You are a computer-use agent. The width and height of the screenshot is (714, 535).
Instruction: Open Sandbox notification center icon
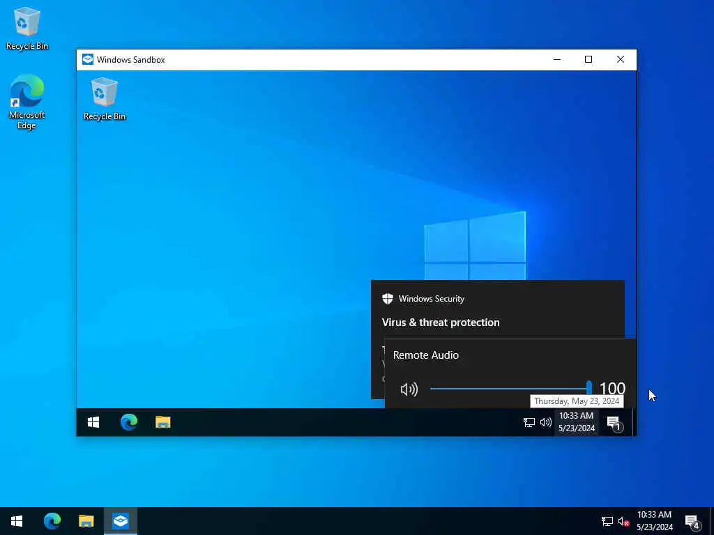pyautogui.click(x=614, y=423)
